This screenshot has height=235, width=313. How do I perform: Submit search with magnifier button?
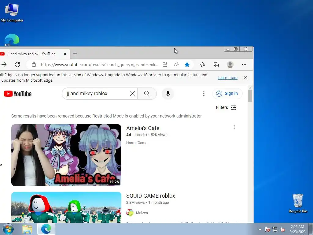[x=147, y=94]
